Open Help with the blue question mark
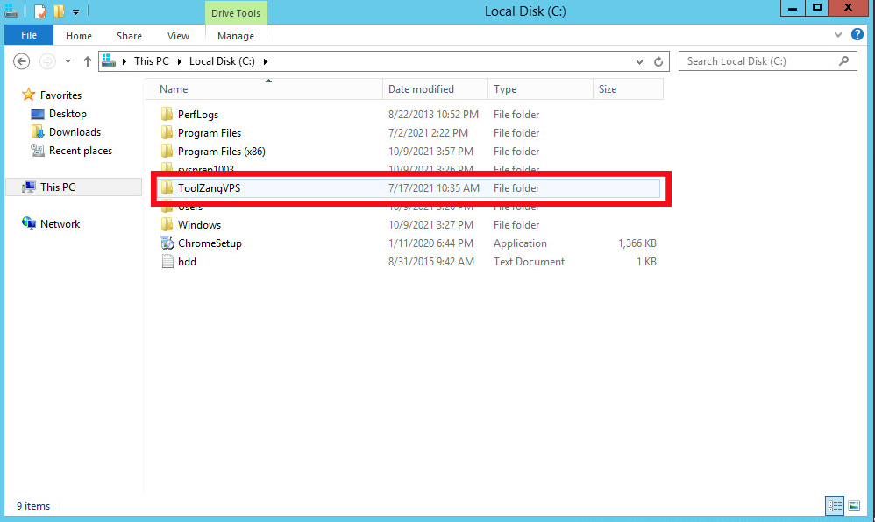Image resolution: width=875 pixels, height=522 pixels. [x=857, y=35]
